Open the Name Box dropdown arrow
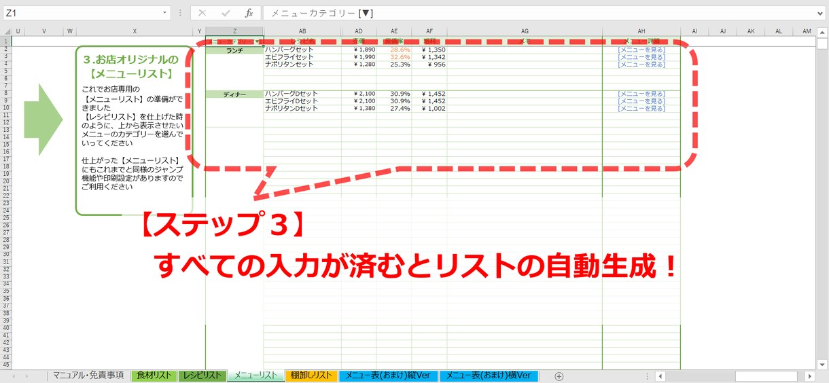The width and height of the screenshot is (829, 383). (165, 13)
